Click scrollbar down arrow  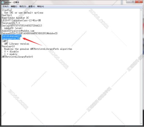point(141,124)
